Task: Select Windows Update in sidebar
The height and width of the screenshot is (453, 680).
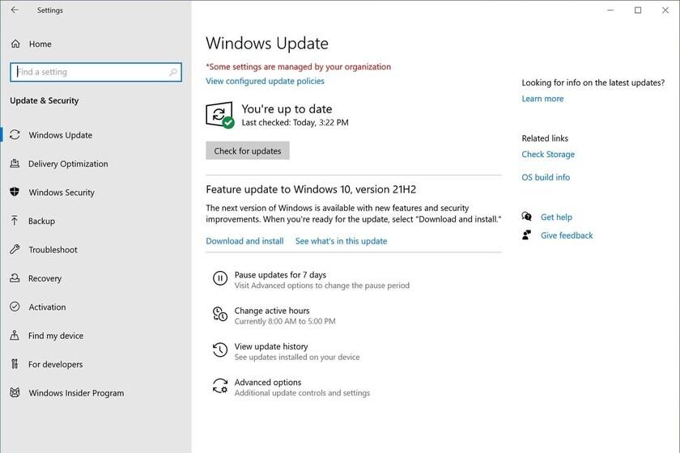Action: pos(60,135)
